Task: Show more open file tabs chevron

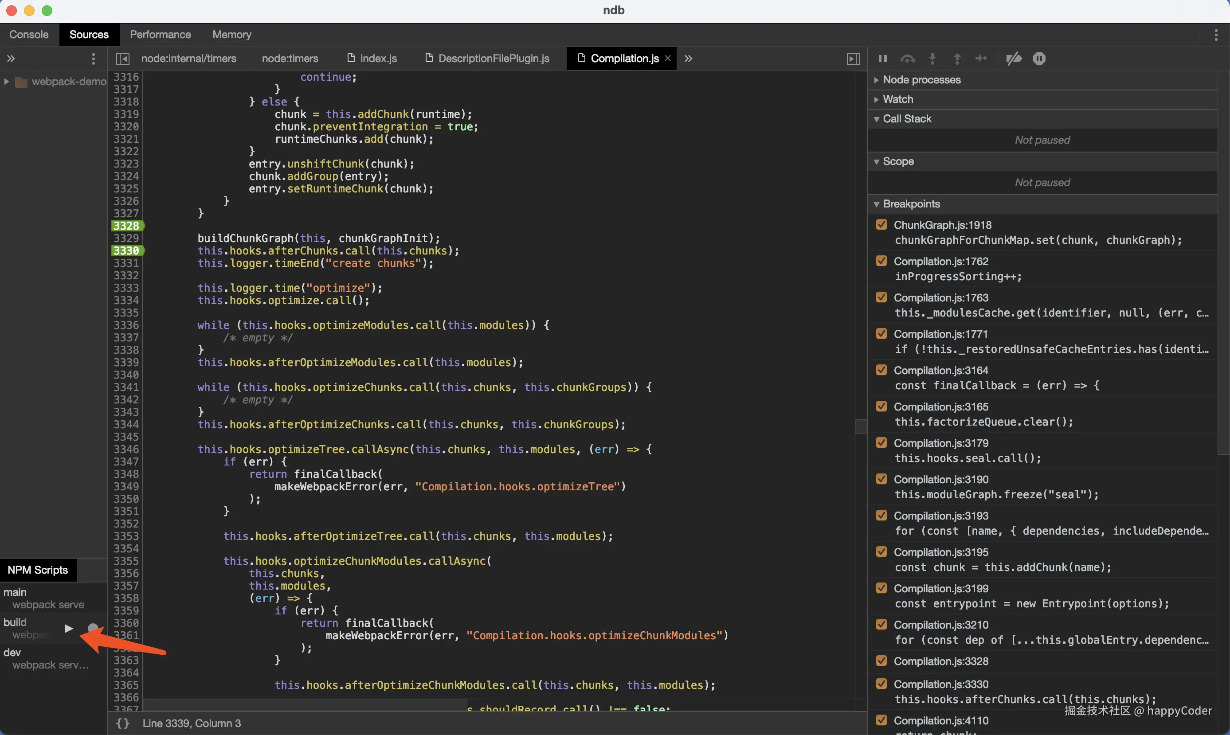Action: click(688, 59)
